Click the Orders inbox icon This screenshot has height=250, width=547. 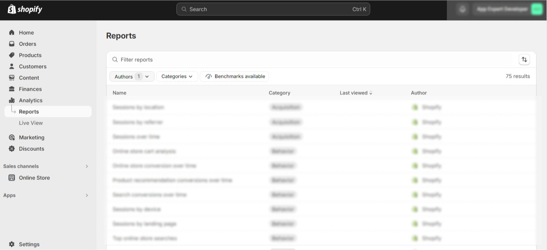click(x=12, y=44)
